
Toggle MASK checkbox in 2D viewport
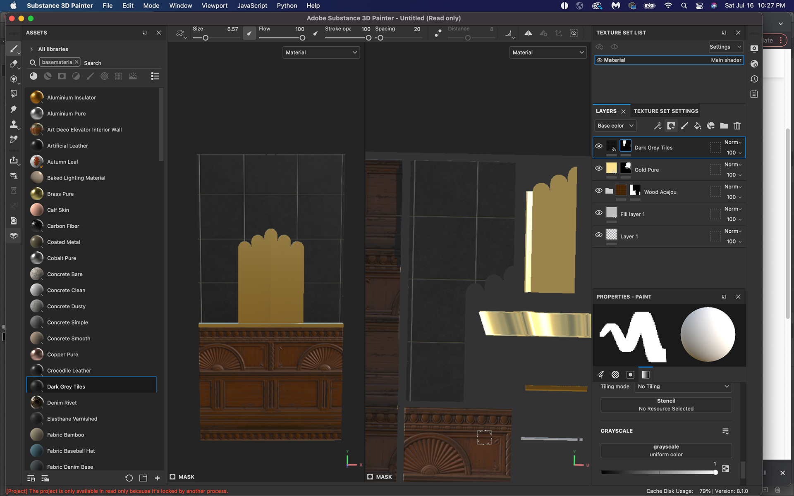click(370, 477)
